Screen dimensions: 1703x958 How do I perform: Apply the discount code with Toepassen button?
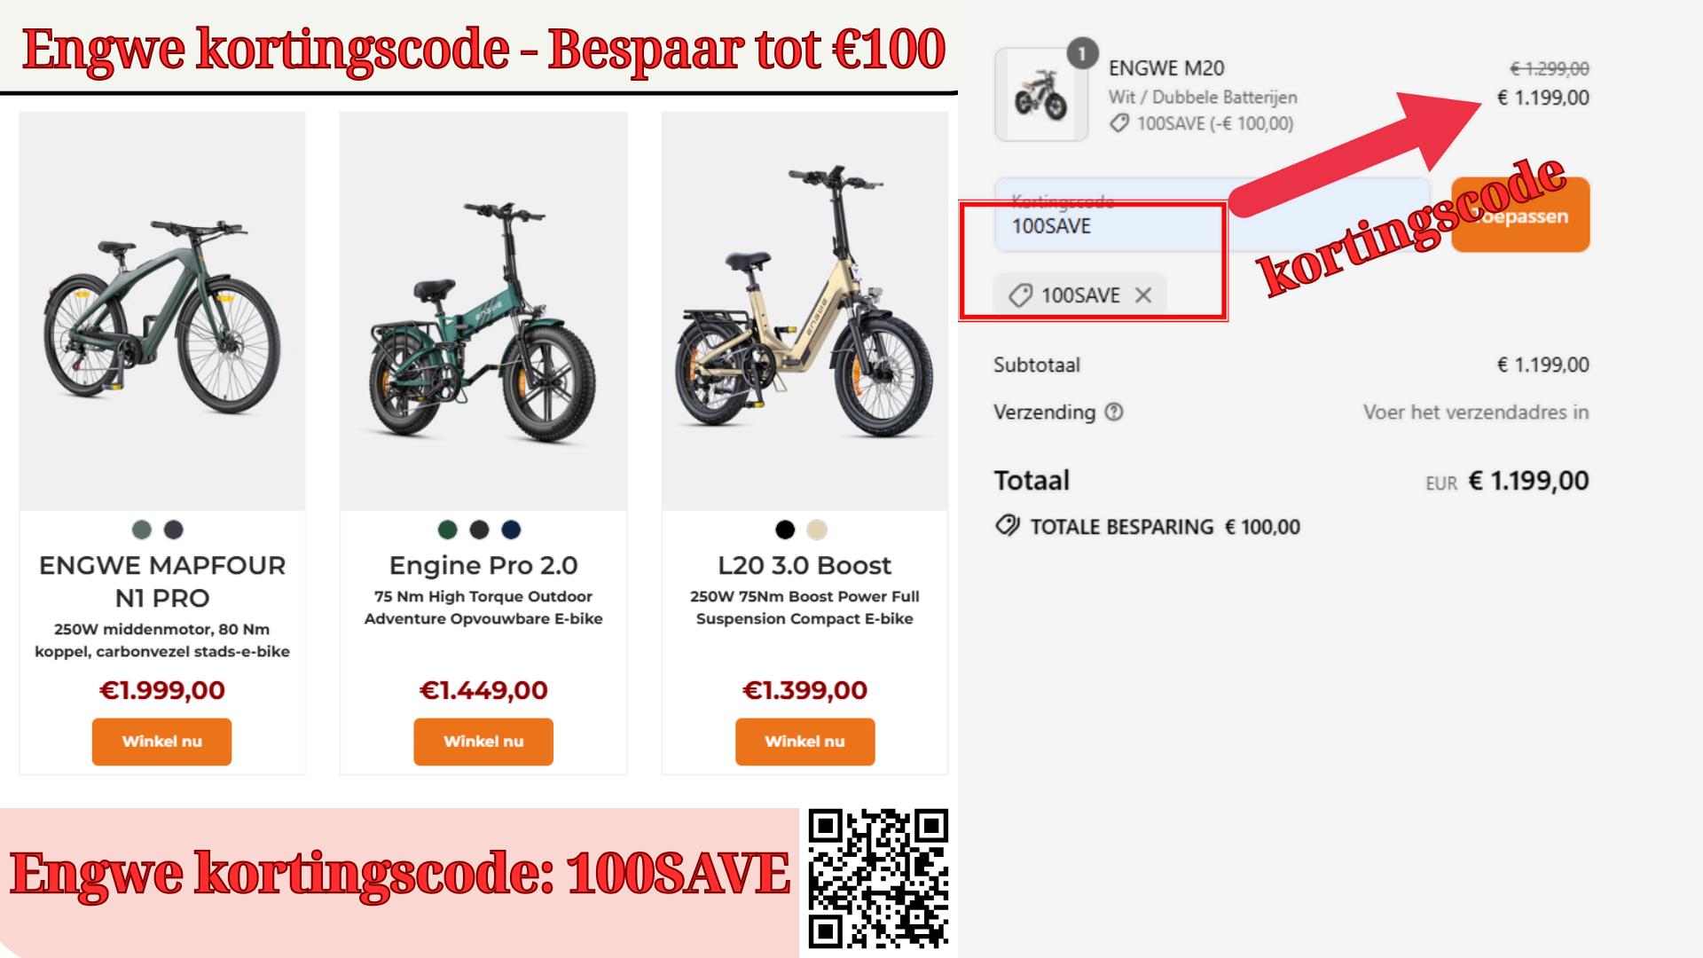1520,215
